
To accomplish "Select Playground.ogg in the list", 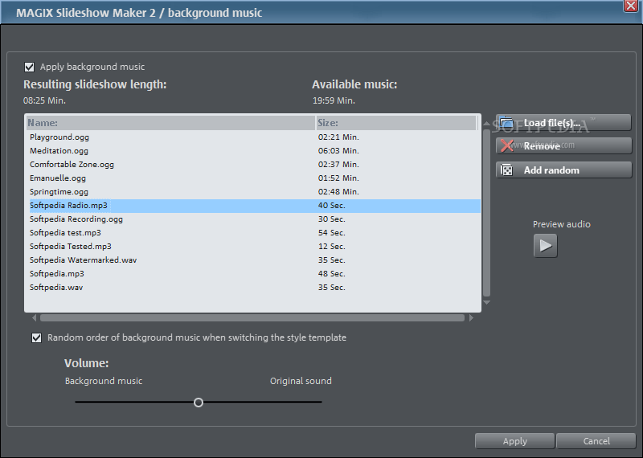I will tap(254, 137).
